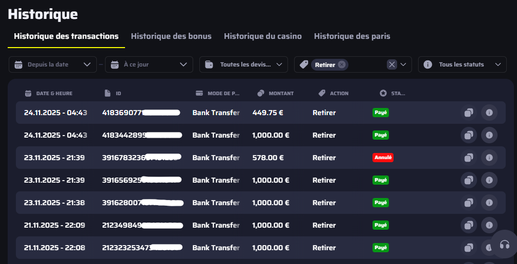Click the Historique page heading

(x=43, y=14)
